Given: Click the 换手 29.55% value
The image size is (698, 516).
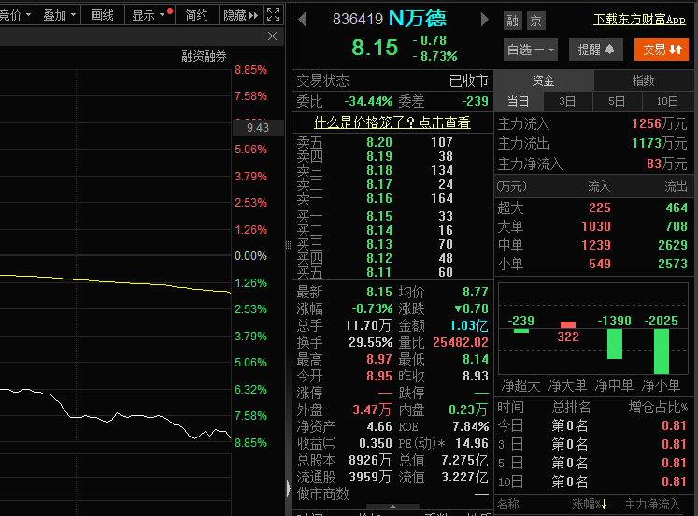Looking at the screenshot, I should click(371, 342).
